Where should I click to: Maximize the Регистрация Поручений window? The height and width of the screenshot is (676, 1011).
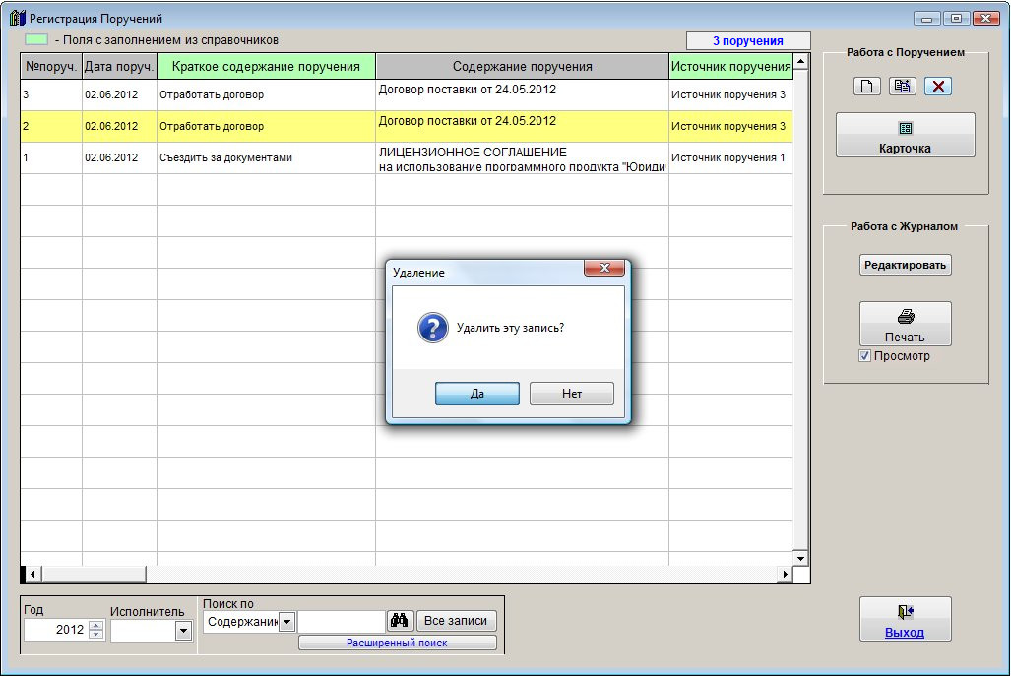956,18
